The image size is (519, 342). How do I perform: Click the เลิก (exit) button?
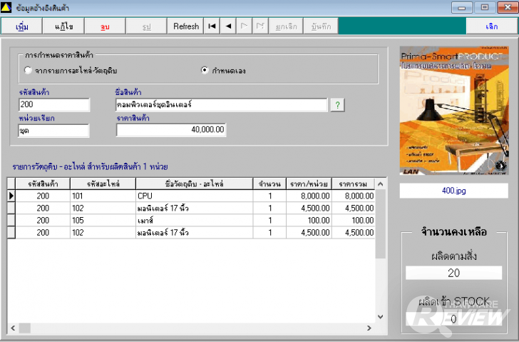pyautogui.click(x=491, y=26)
